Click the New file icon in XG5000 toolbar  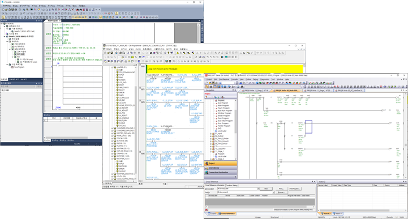coord(3,10)
